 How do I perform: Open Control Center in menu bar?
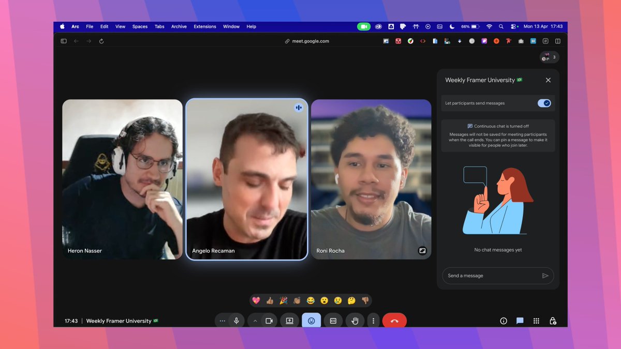pyautogui.click(x=514, y=26)
